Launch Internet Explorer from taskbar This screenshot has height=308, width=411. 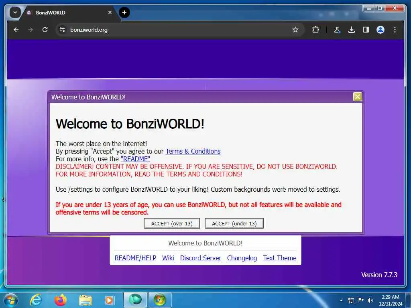point(35,300)
